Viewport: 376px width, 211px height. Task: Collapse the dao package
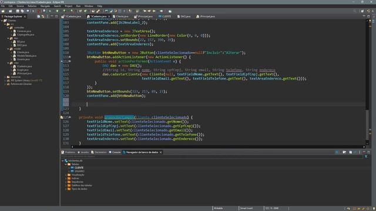pos(8,38)
